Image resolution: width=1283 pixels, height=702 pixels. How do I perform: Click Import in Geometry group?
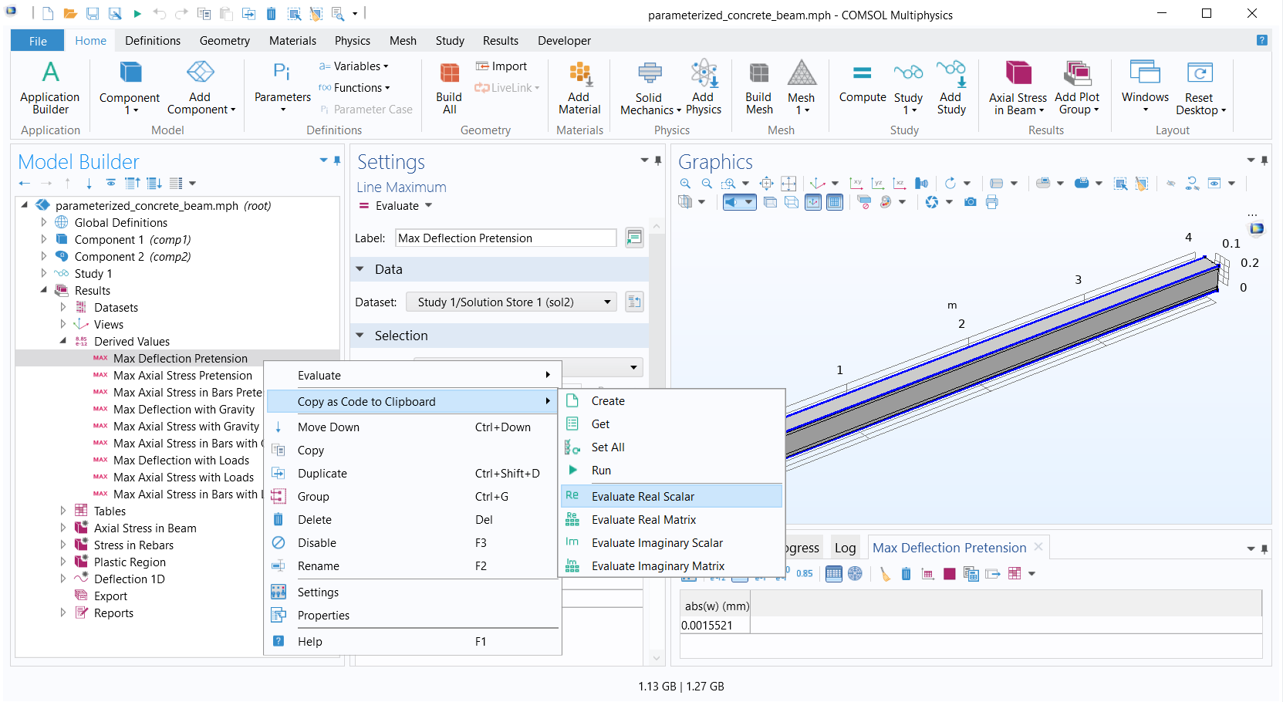(x=502, y=66)
